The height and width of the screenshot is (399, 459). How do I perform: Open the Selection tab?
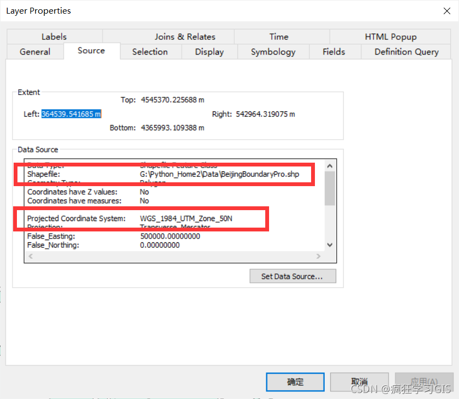150,52
